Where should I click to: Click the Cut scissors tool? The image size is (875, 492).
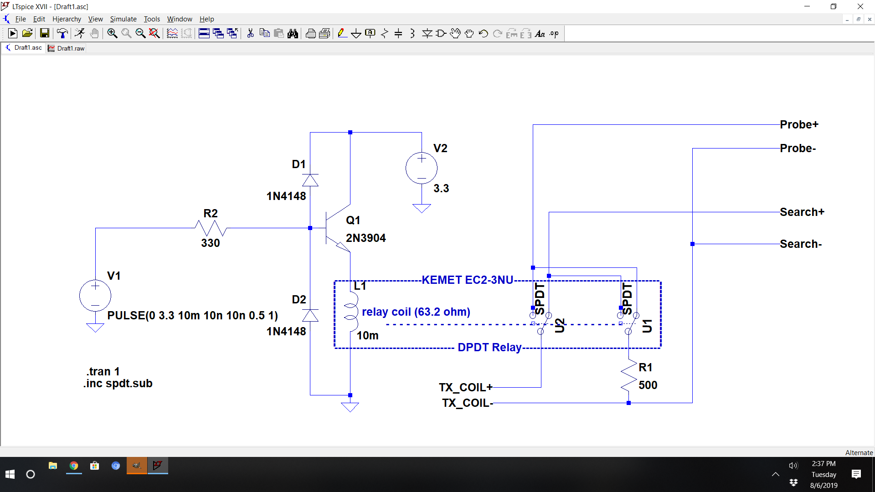250,33
